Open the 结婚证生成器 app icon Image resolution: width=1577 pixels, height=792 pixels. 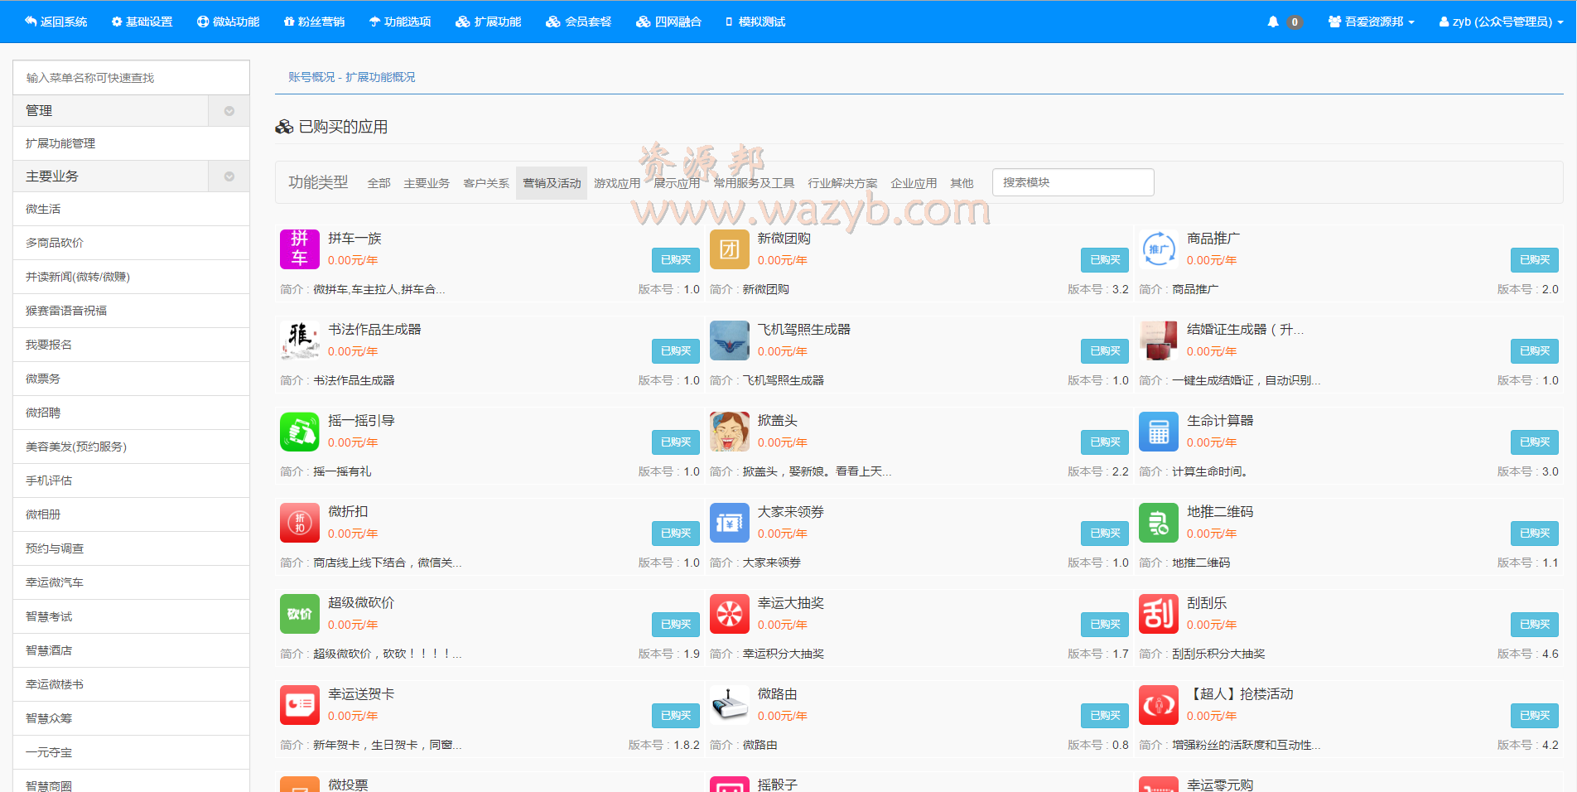point(1159,340)
